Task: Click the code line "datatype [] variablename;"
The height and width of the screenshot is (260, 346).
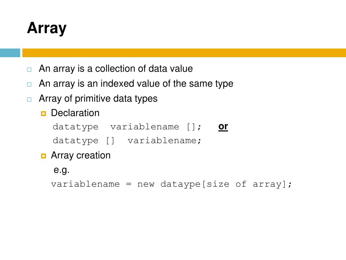Action: pyautogui.click(x=127, y=141)
